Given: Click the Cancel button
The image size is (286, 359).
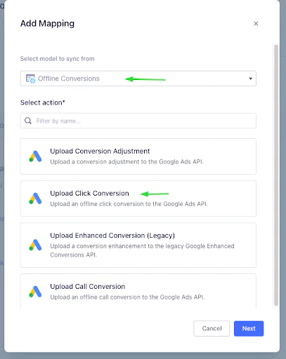Looking at the screenshot, I should (x=212, y=328).
